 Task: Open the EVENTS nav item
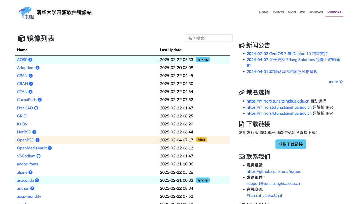(278, 12)
